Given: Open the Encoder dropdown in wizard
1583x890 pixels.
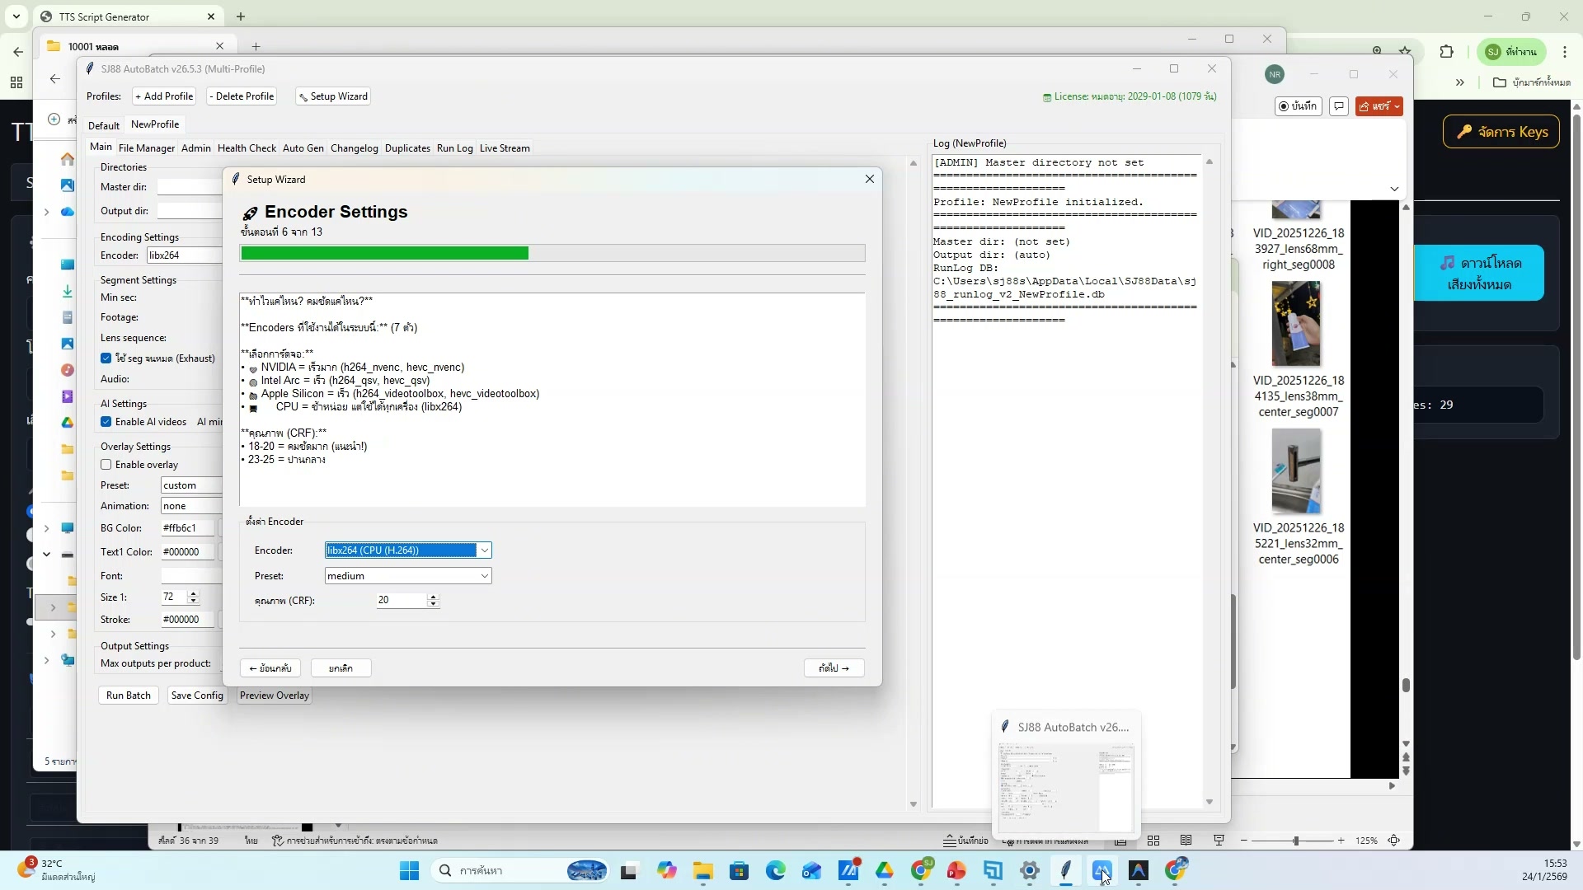Looking at the screenshot, I should [484, 550].
